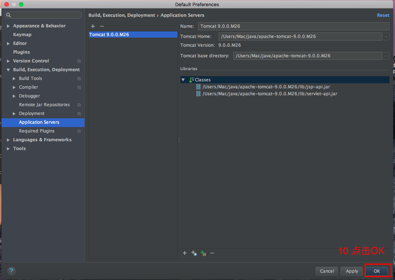Click jar icon next to servlet-api.jar
Viewport: 395px width, 280px height.
199,94
